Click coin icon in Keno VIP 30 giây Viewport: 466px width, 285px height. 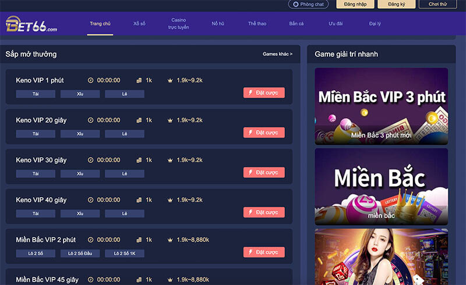click(139, 160)
